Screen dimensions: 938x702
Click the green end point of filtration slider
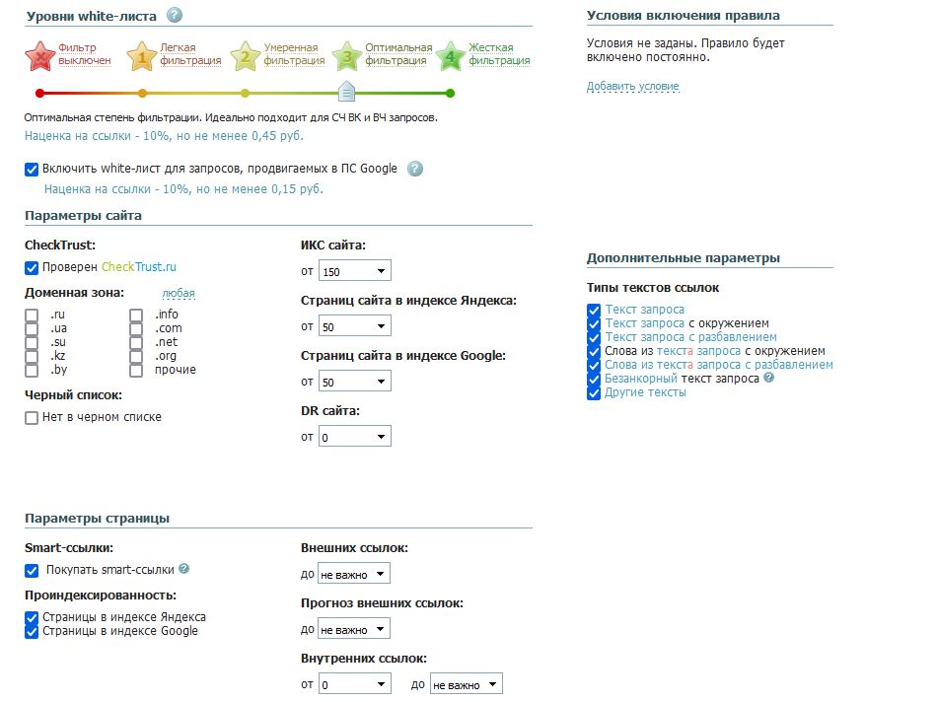(x=450, y=94)
